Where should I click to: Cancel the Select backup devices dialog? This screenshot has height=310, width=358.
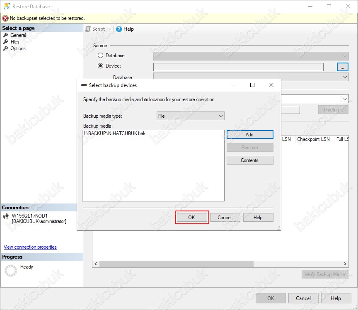[x=225, y=217]
